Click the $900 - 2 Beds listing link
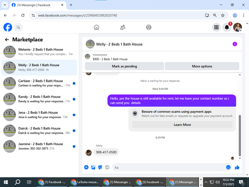Image resolution: width=249 pixels, height=187 pixels. (110, 59)
